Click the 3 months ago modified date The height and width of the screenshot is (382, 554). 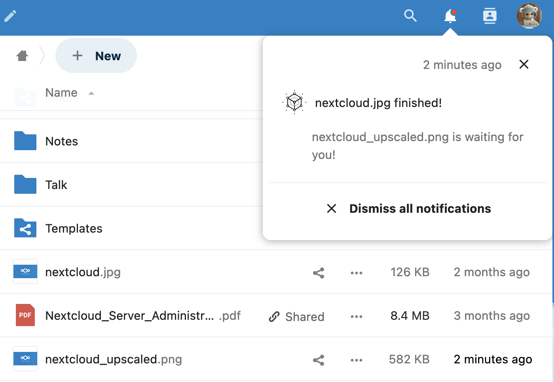tap(492, 316)
